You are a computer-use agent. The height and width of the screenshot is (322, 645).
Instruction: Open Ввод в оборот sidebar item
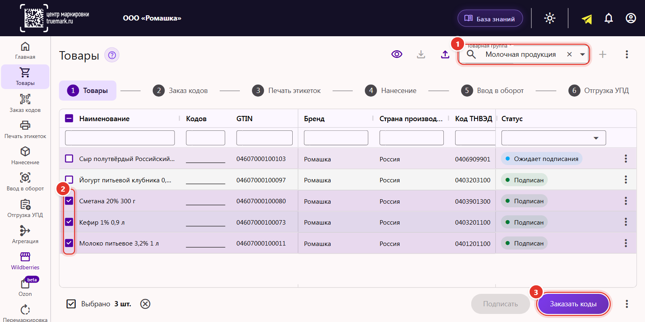pos(25,182)
